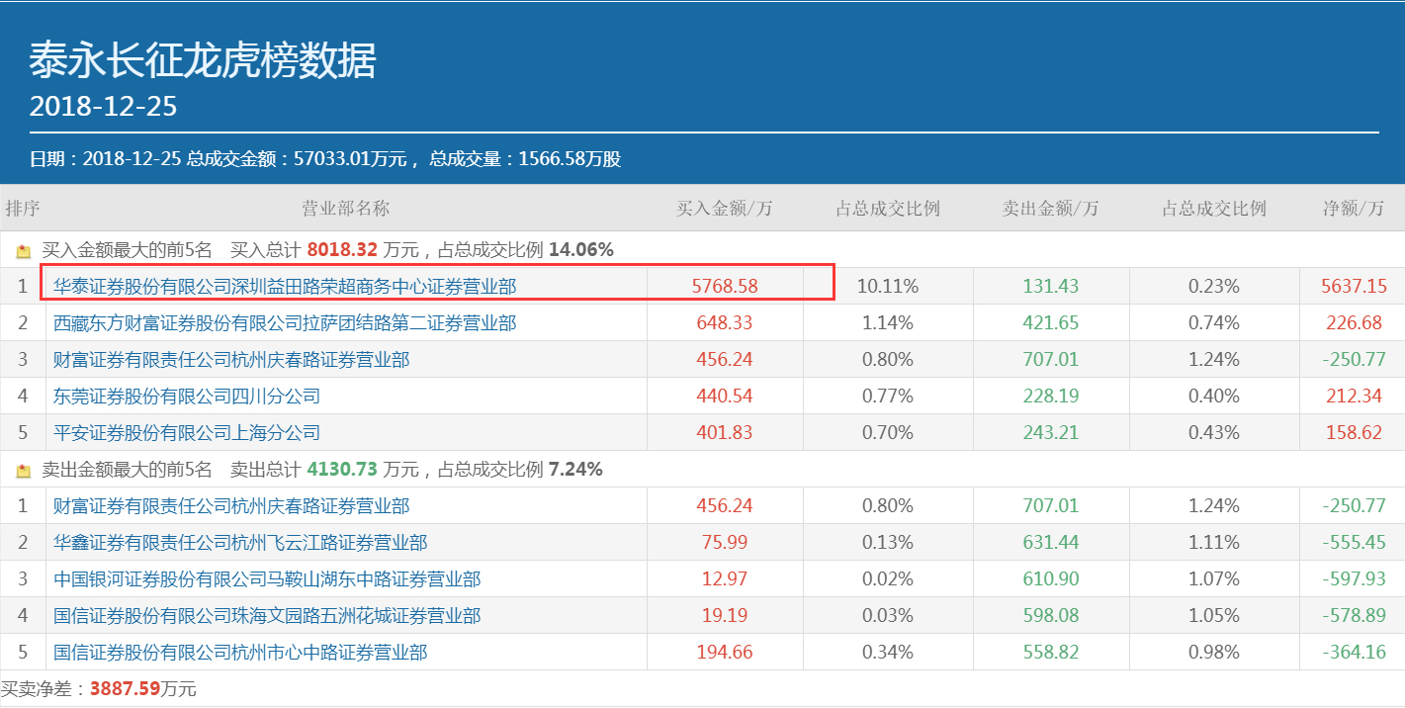Viewport: 1405px width, 708px height.
Task: Open 西藏东方财富证券拉萨团结路第二证券营业部 link
Action: (x=285, y=323)
